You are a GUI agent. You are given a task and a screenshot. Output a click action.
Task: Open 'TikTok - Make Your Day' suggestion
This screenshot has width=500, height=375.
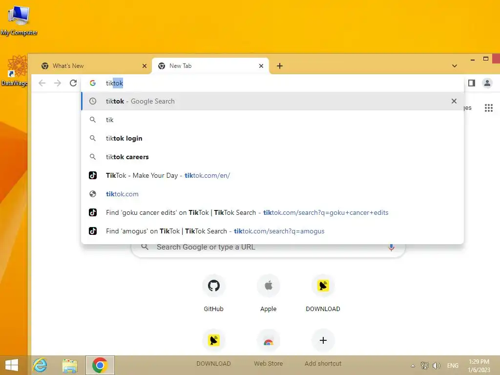click(x=272, y=175)
